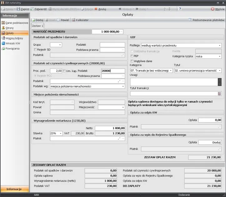The image size is (226, 197).
Task: Select Strony in the sidebar
Action: click(x=10, y=28)
